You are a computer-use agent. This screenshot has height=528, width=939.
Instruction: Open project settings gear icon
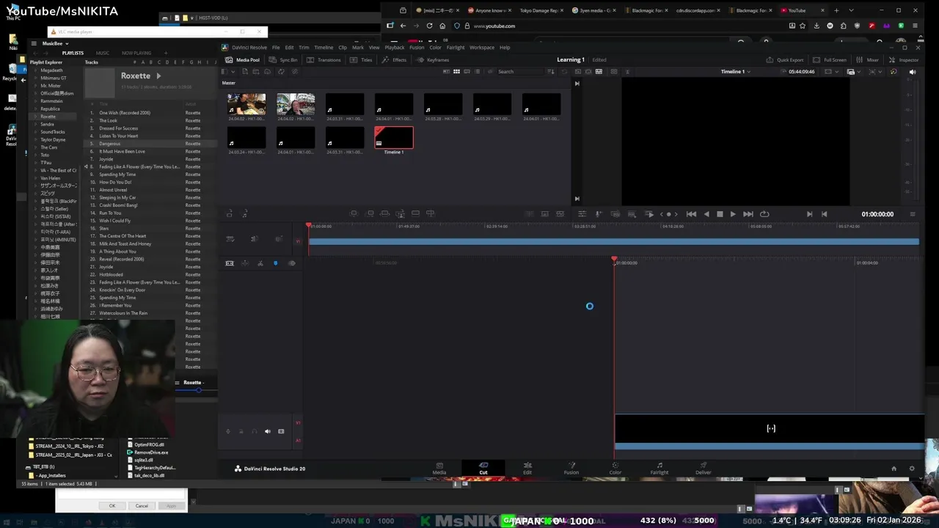click(x=912, y=469)
